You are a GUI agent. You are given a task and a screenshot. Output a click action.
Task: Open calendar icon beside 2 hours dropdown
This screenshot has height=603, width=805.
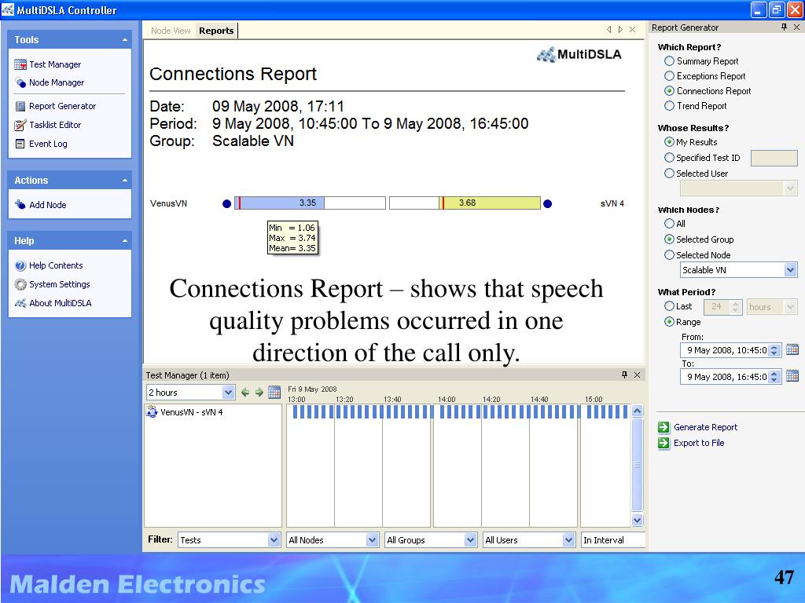pyautogui.click(x=274, y=393)
